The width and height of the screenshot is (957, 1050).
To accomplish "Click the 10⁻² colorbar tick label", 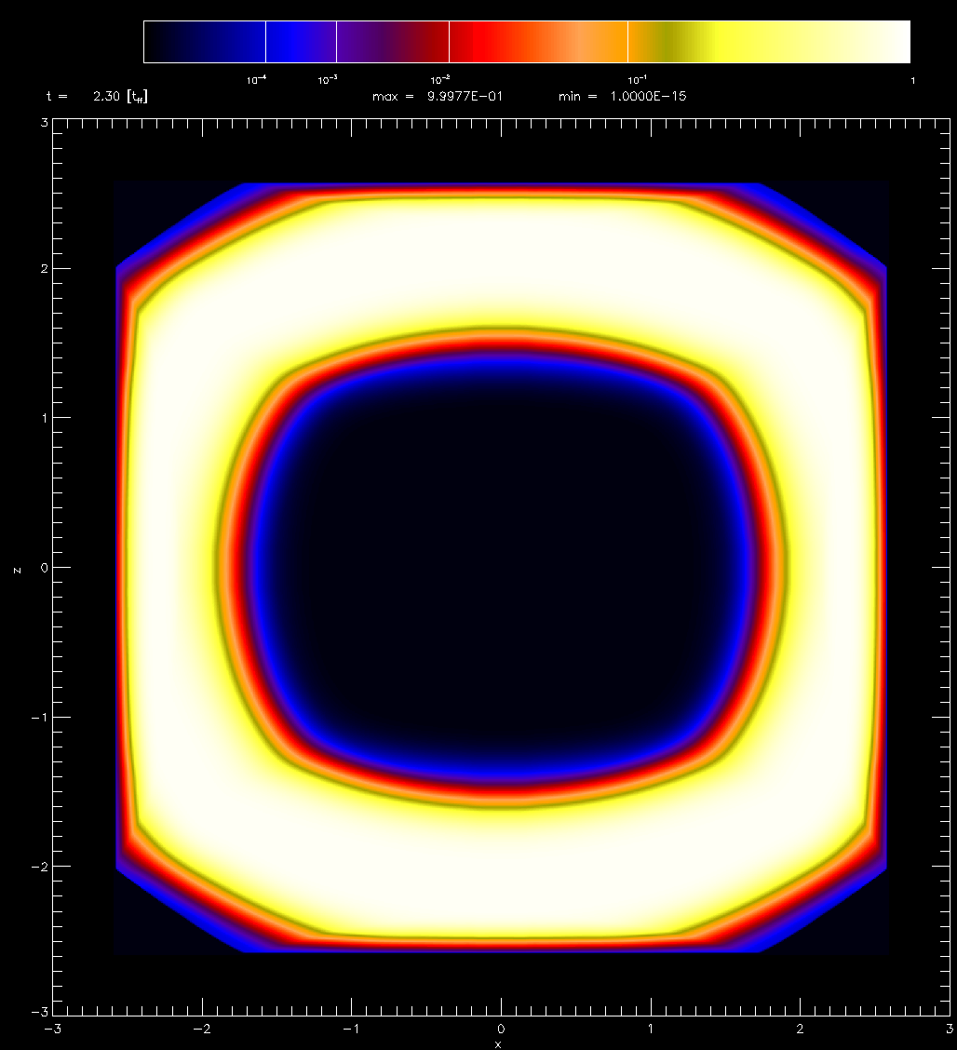I will coord(440,81).
